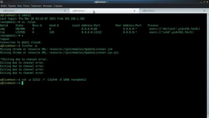
Task: Close the terminal window
Action: click(207, 2)
